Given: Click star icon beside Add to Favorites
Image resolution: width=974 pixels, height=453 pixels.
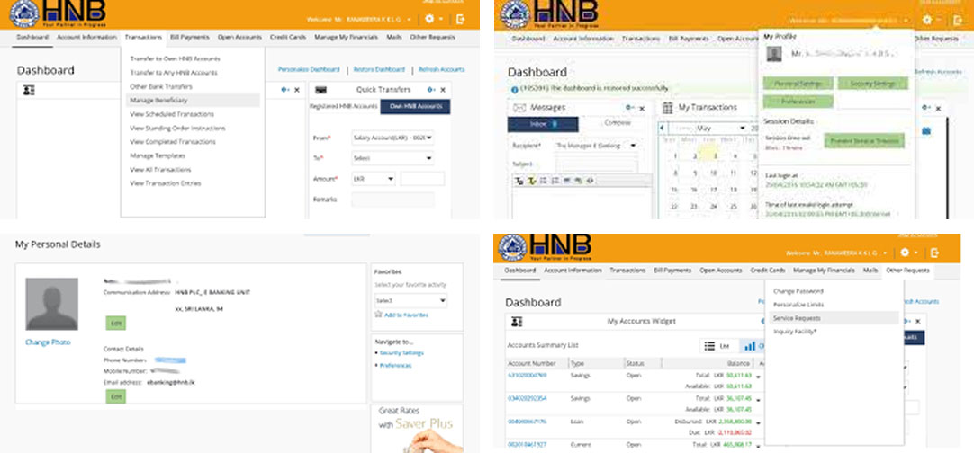Looking at the screenshot, I should click(378, 315).
